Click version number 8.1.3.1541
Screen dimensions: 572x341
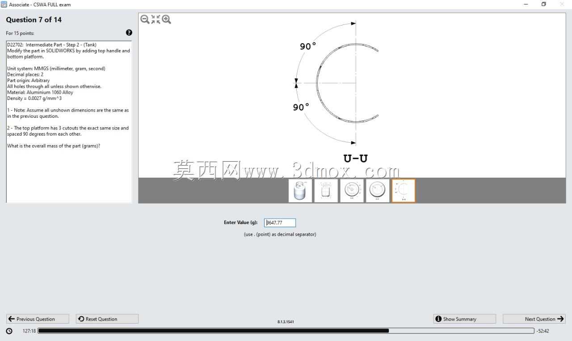point(286,321)
